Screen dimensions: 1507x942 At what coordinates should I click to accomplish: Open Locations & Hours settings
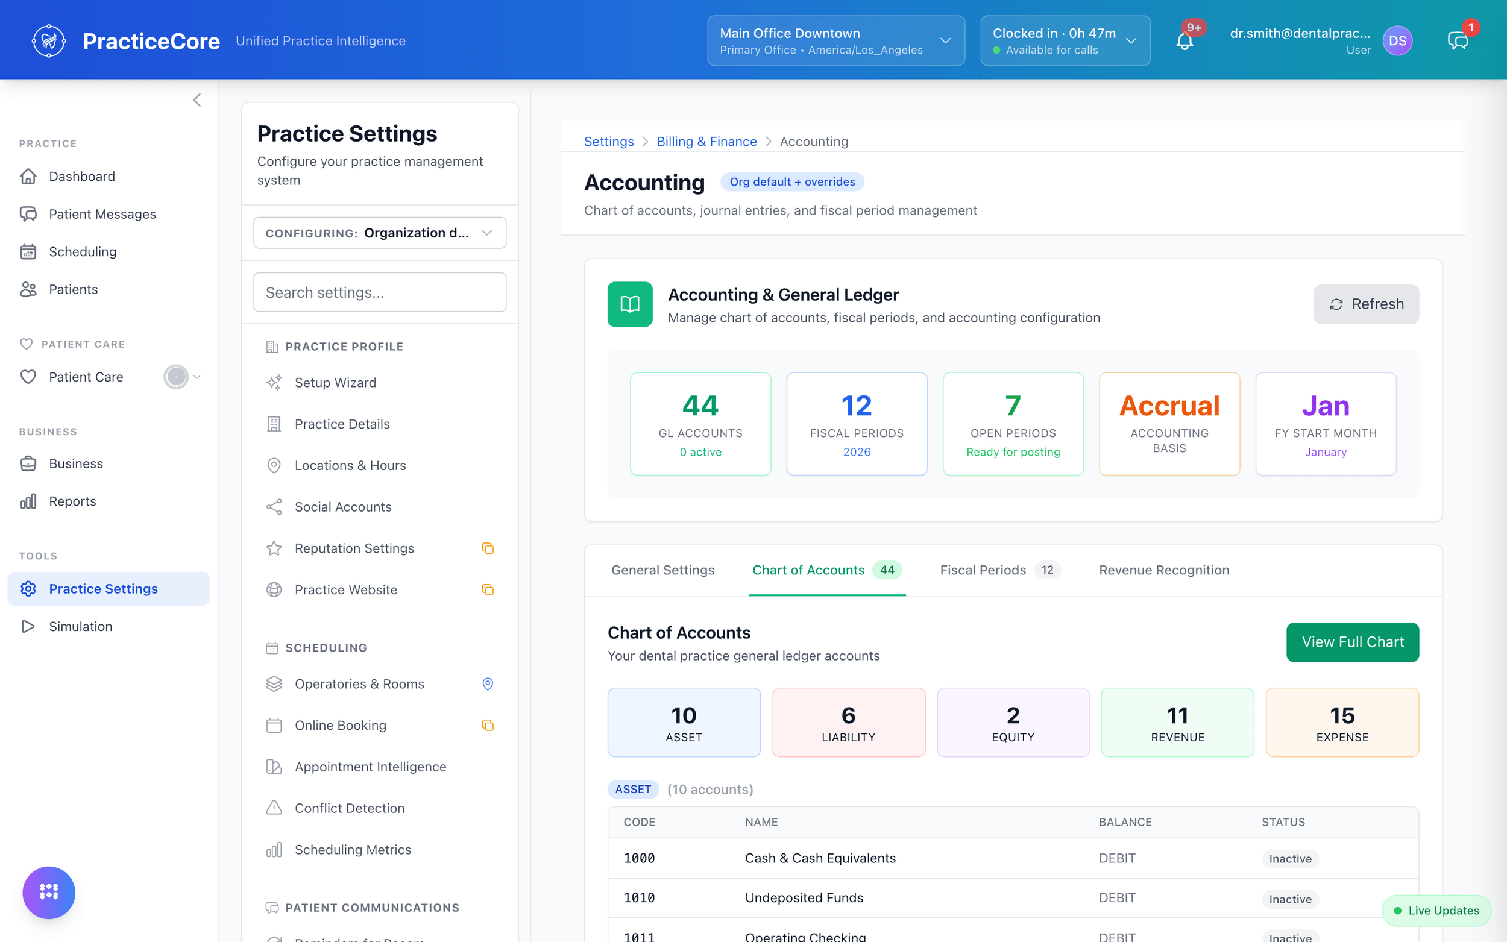(x=380, y=465)
